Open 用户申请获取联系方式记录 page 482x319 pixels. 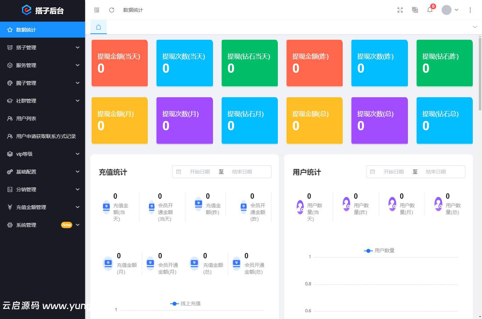click(x=46, y=136)
